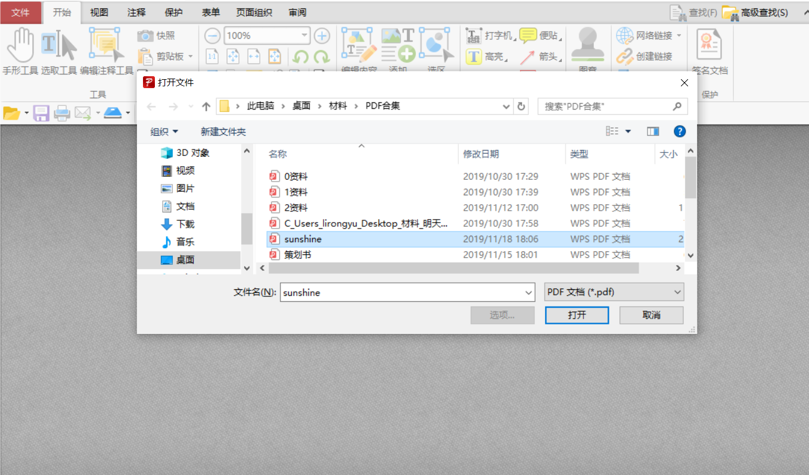Viewport: 809px width, 475px height.
Task: Activate the 编辑注释工具
Action: click(x=105, y=48)
